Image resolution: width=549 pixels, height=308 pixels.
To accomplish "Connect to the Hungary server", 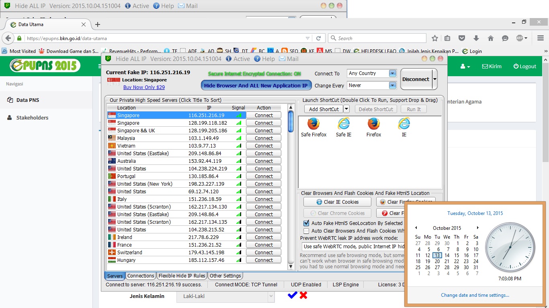I will tap(264, 260).
